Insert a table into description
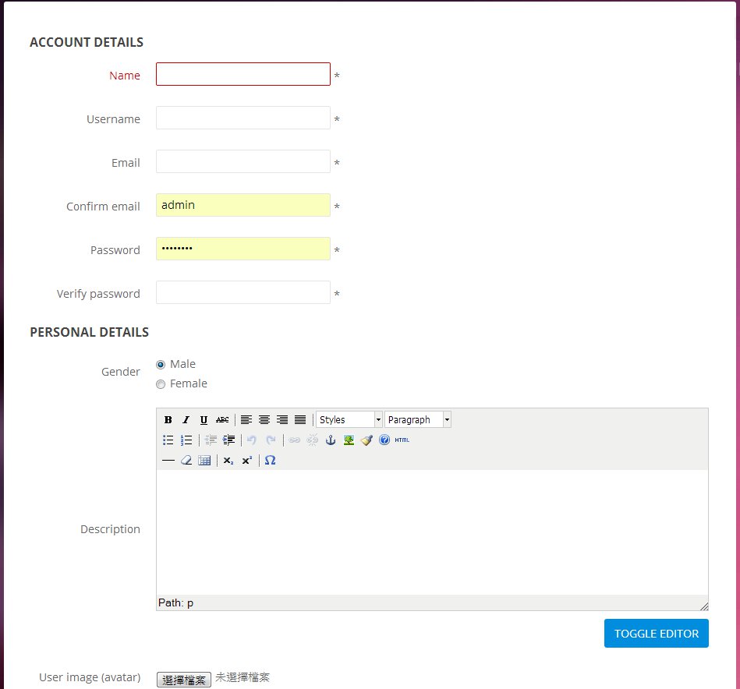740x689 pixels. coord(204,461)
